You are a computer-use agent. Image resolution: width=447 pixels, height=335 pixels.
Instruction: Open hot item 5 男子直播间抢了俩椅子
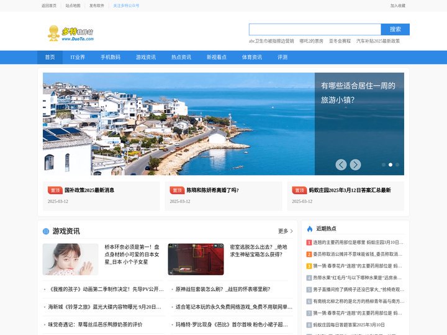point(358,290)
